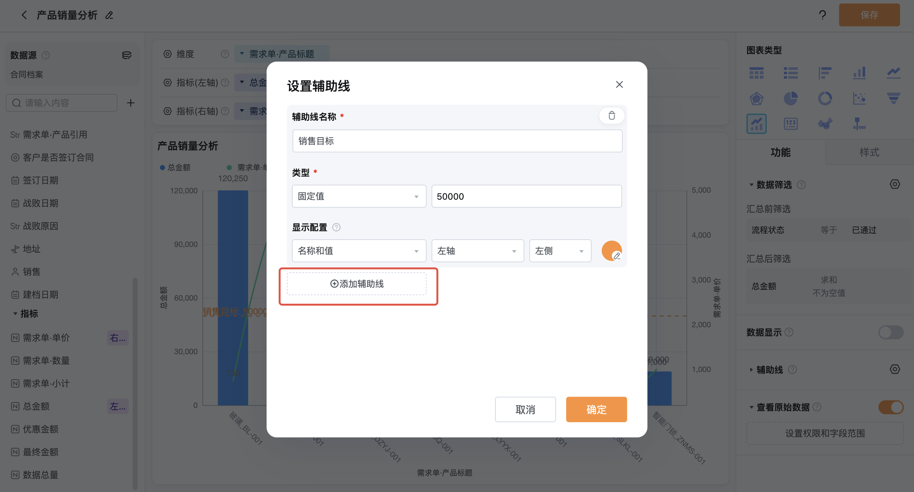Turn off the 查看原始数据 switch
This screenshot has width=914, height=492.
click(x=891, y=407)
